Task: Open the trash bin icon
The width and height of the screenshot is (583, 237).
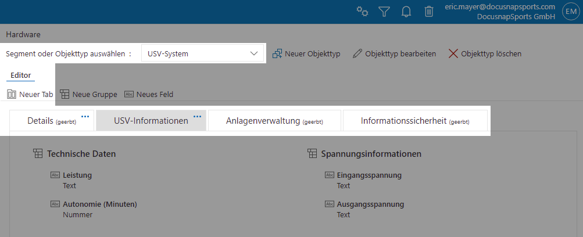Action: [429, 12]
